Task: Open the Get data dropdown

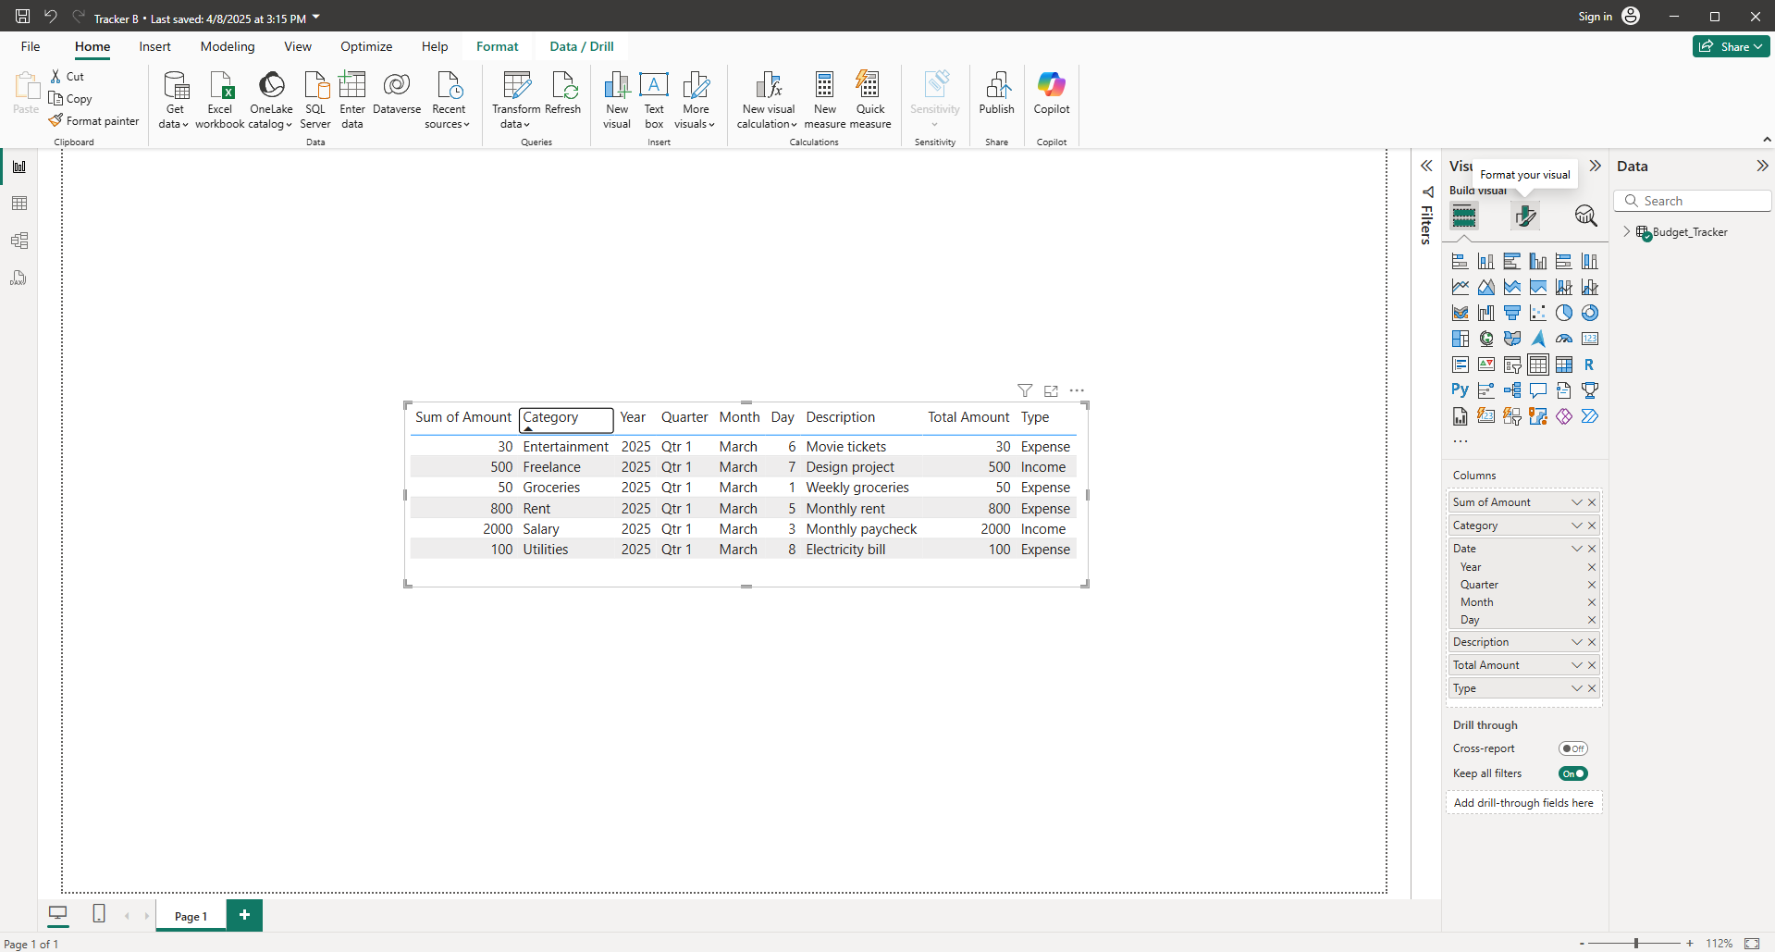Action: point(174,124)
